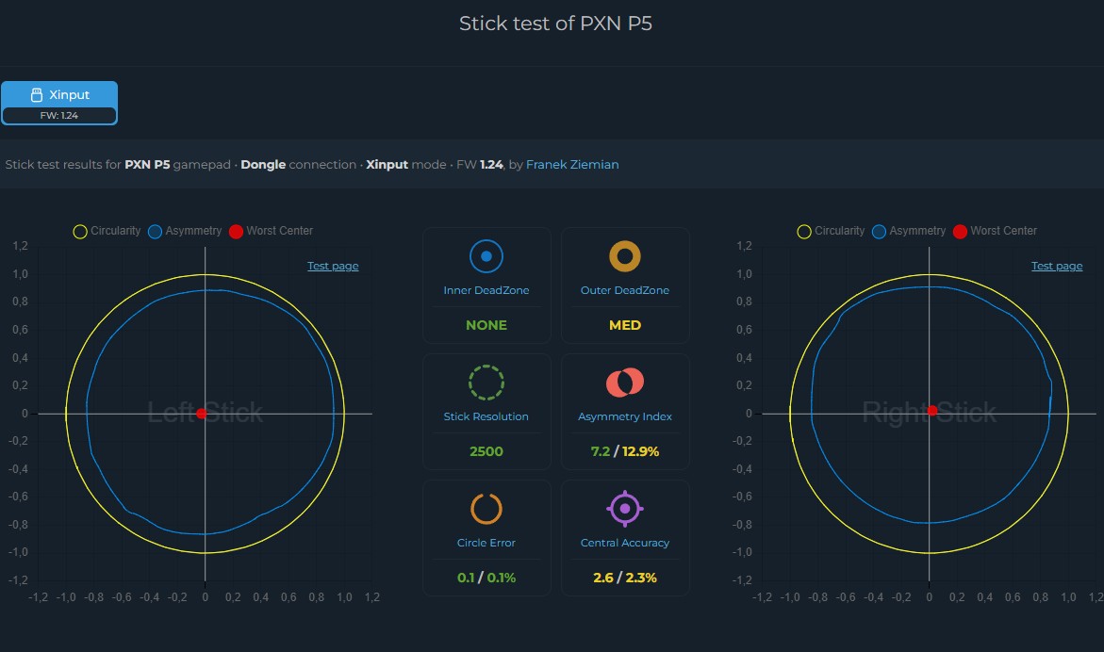The image size is (1104, 652).
Task: Toggle Asymmetry legend on the left stick chart
Action: (x=185, y=231)
